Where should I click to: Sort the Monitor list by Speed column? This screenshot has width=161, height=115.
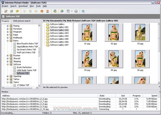(x=150, y=96)
